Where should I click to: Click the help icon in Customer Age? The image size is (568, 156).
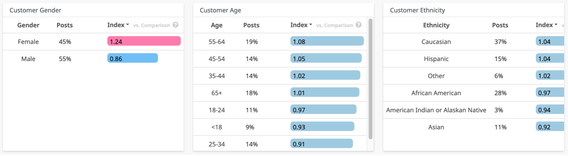tap(359, 25)
